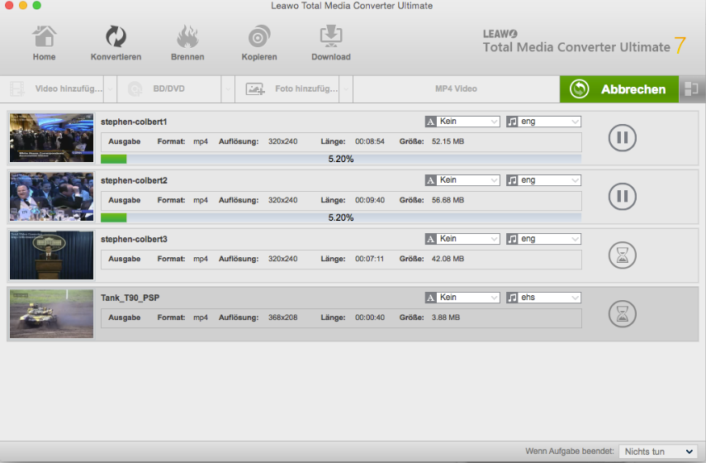Click the stephen-colbert2 progress bar
This screenshot has width=706, height=463.
(x=341, y=217)
